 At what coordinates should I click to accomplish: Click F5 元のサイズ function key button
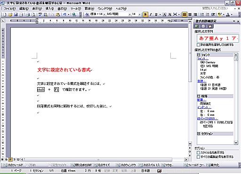tap(102, 165)
